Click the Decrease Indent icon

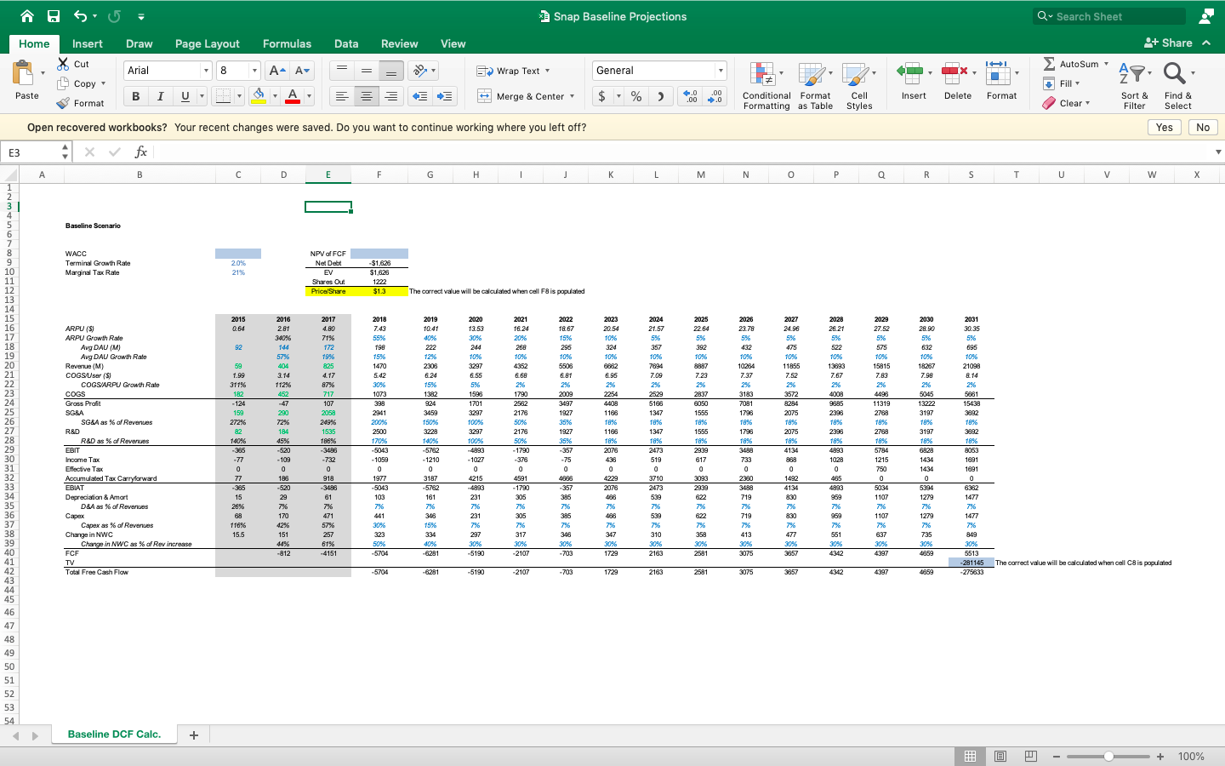tap(420, 96)
